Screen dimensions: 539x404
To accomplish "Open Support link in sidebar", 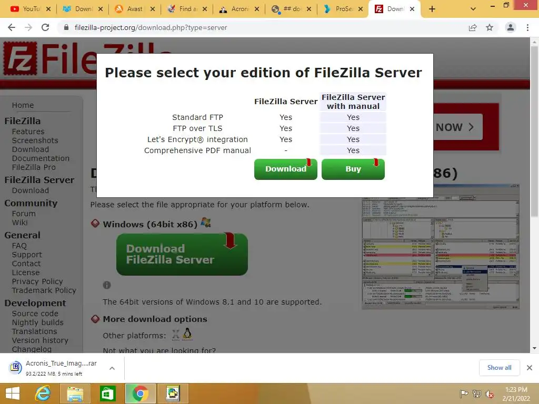I will pyautogui.click(x=27, y=255).
